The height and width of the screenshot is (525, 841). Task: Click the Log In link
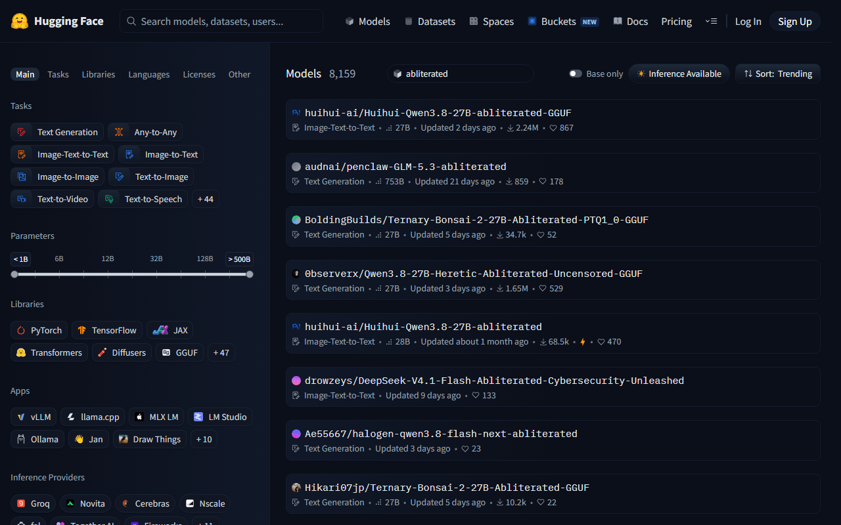748,22
